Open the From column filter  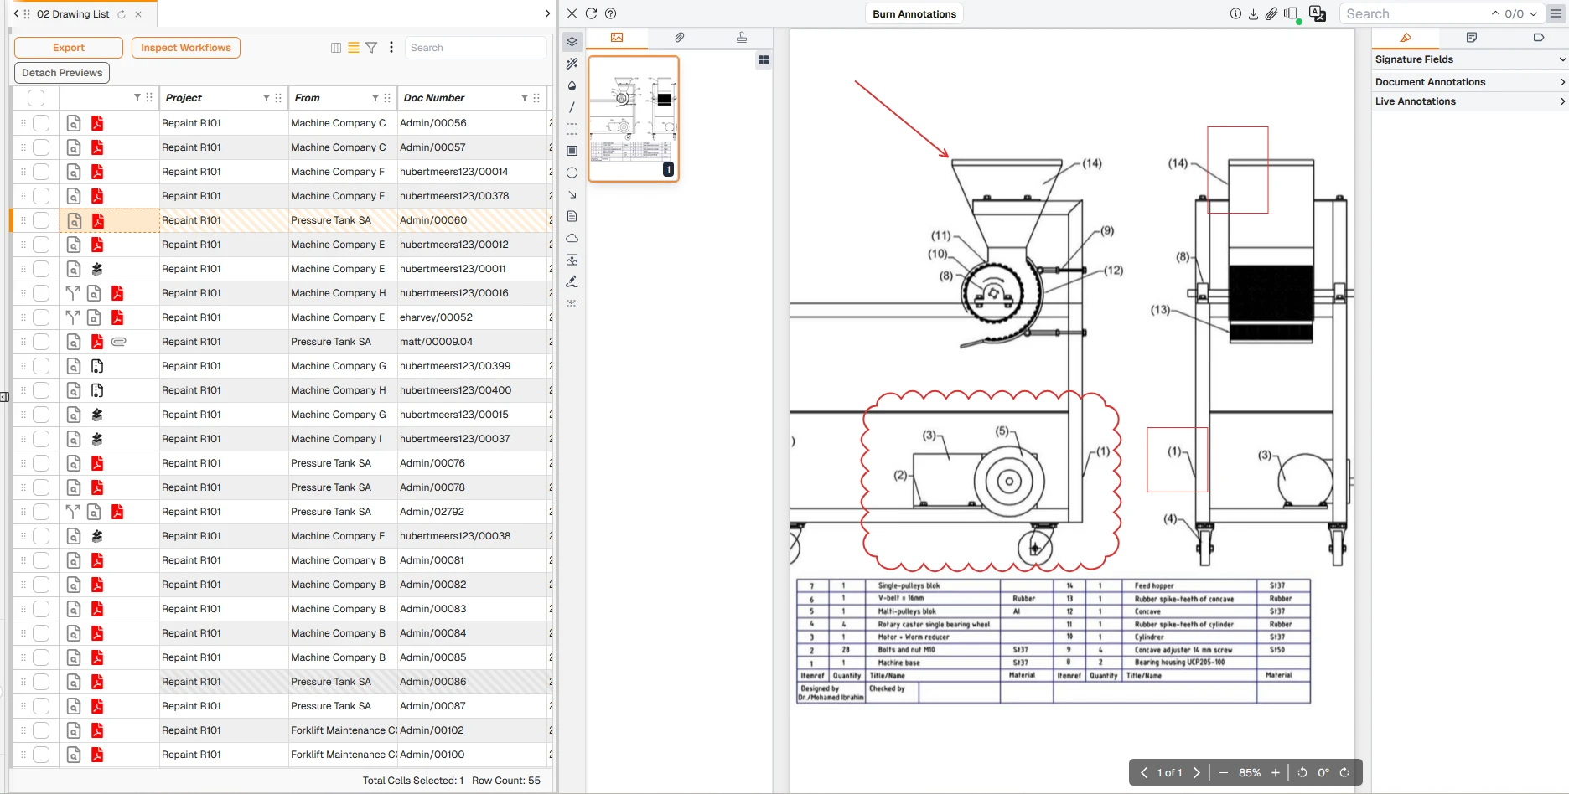[x=375, y=98]
